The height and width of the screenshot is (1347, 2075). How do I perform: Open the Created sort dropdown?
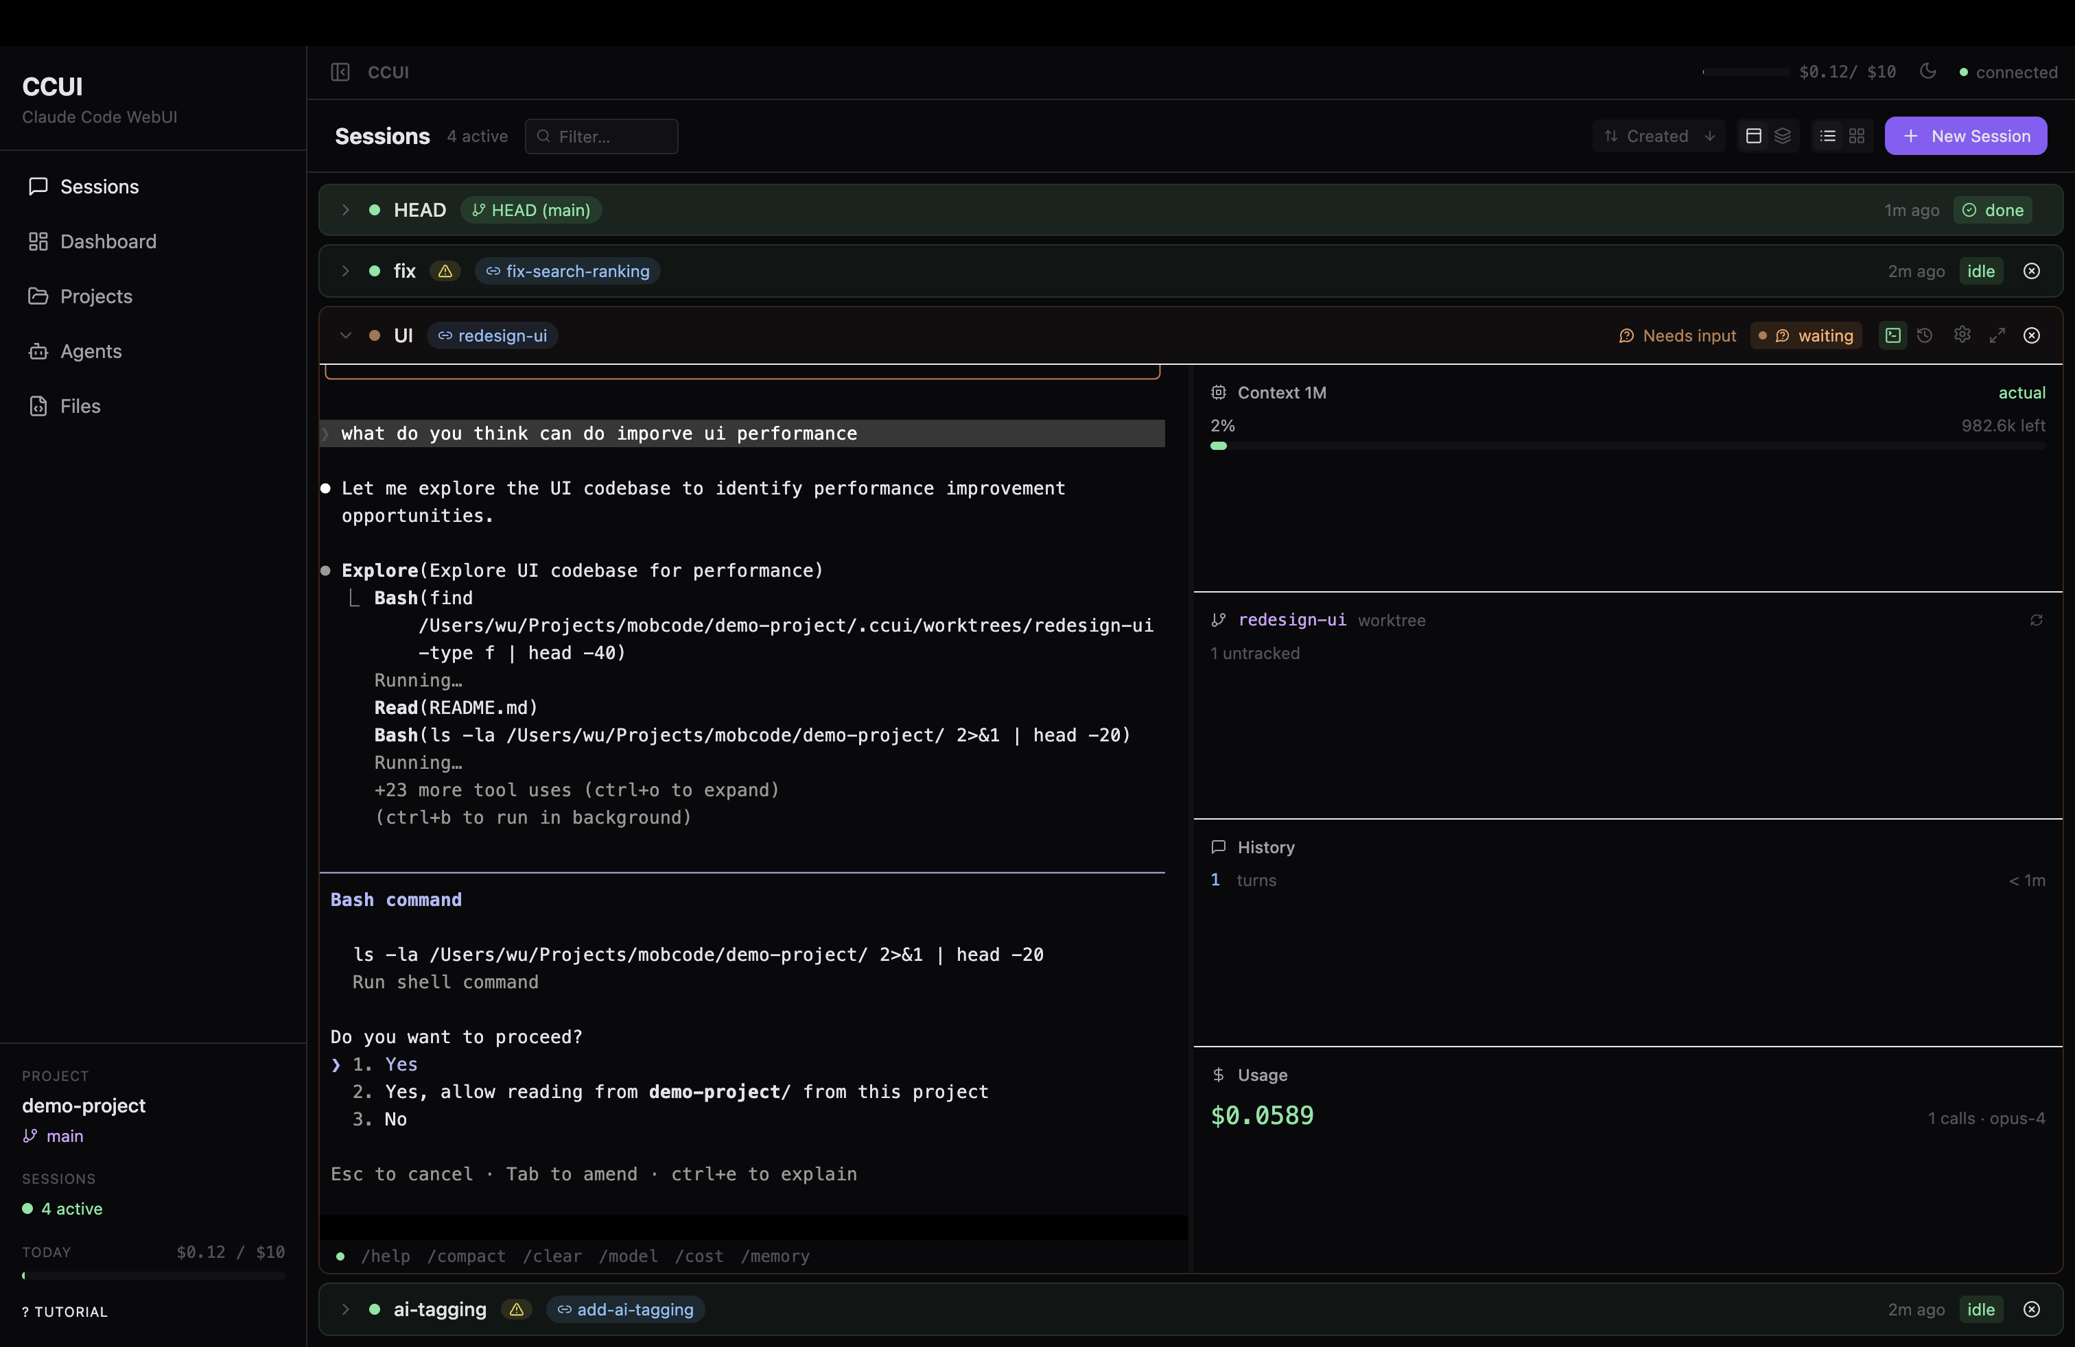pyautogui.click(x=1657, y=136)
